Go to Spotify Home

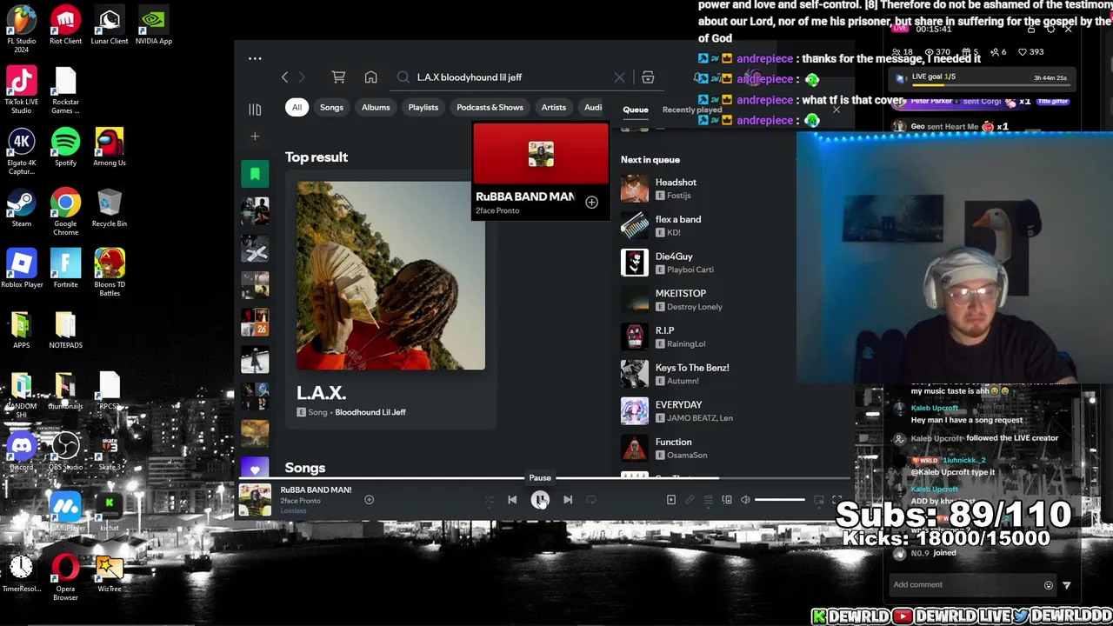(x=370, y=77)
